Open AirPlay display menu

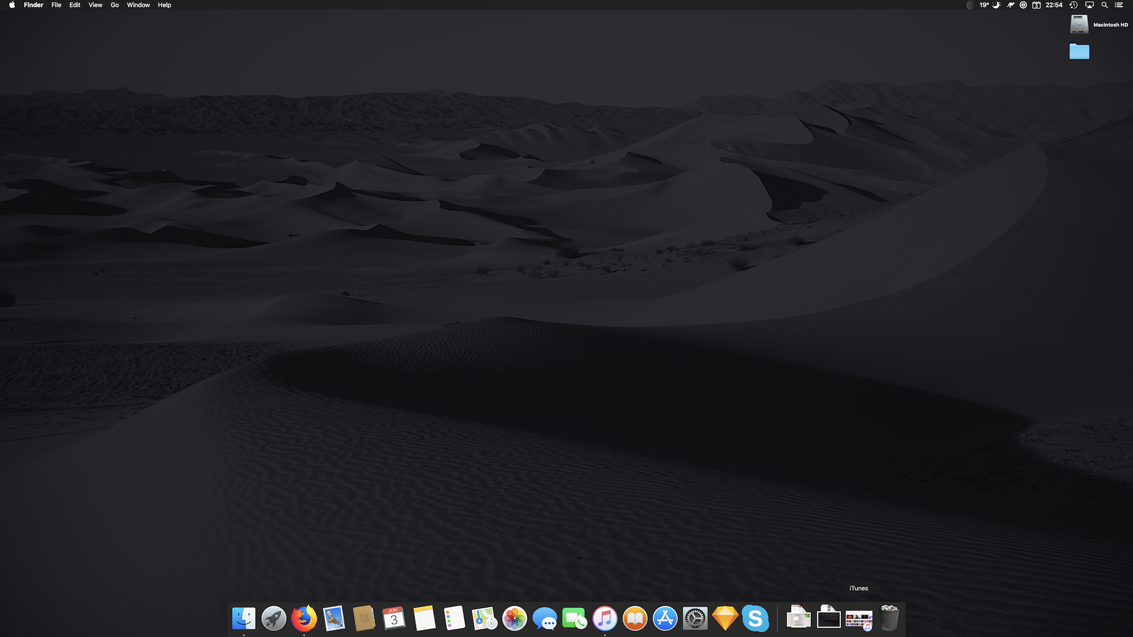pyautogui.click(x=1089, y=5)
